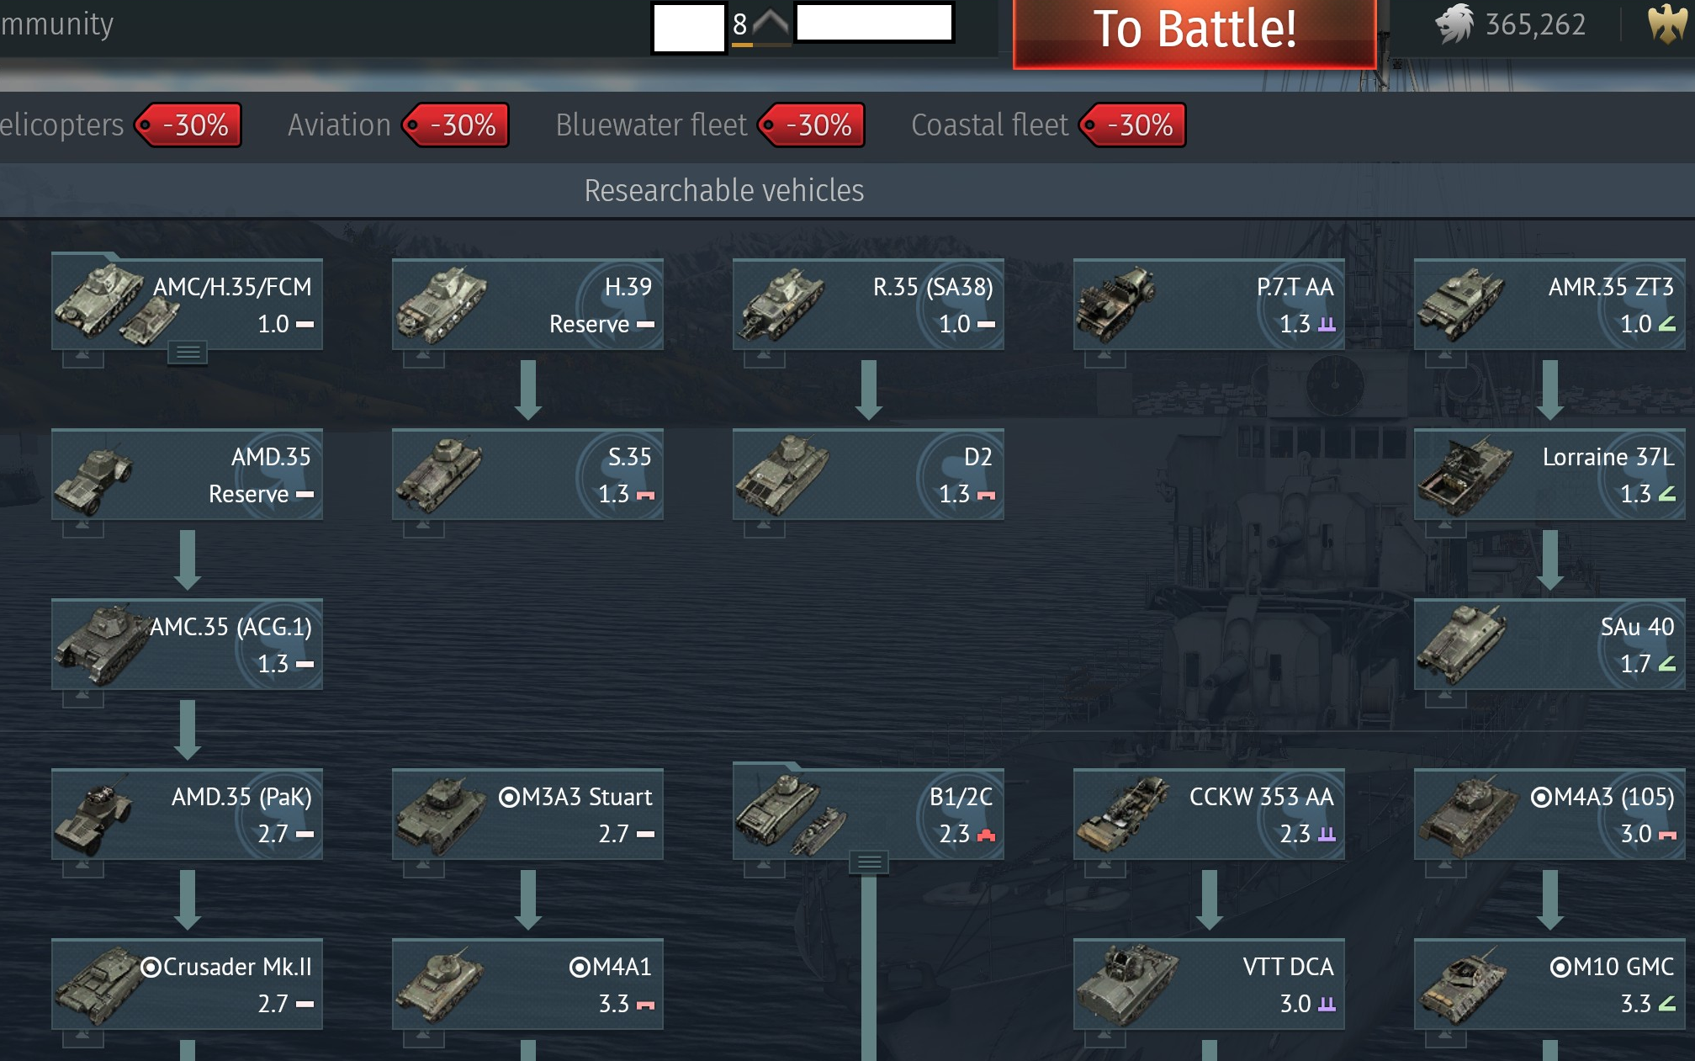This screenshot has width=1695, height=1061.
Task: Click the Silver Lions currency icon
Action: pos(1454,24)
